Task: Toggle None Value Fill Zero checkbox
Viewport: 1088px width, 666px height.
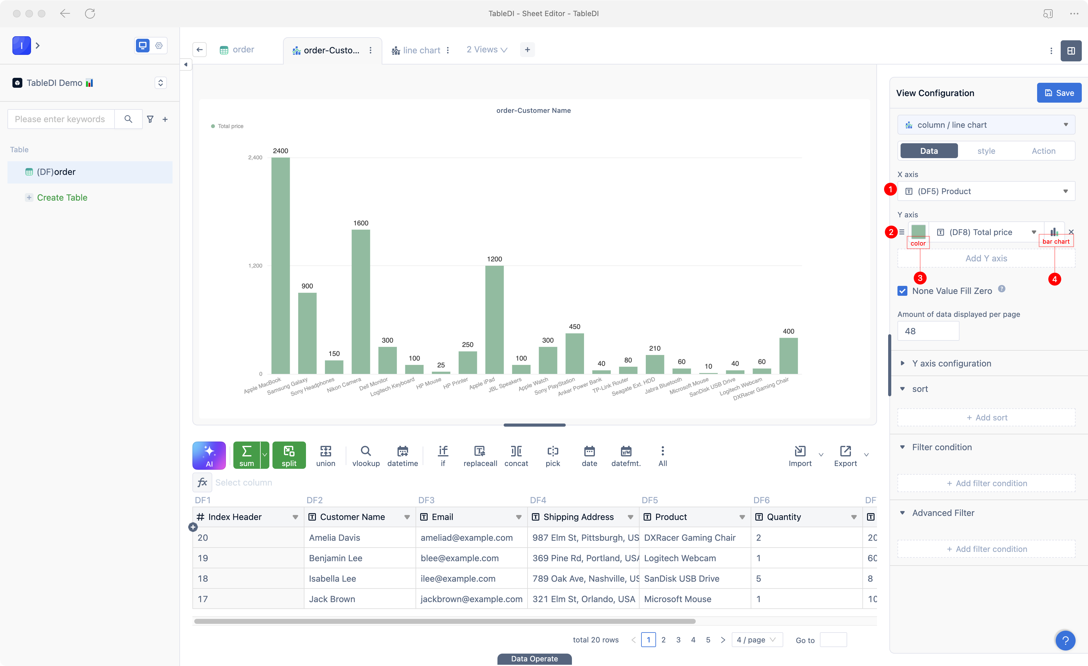Action: (902, 291)
